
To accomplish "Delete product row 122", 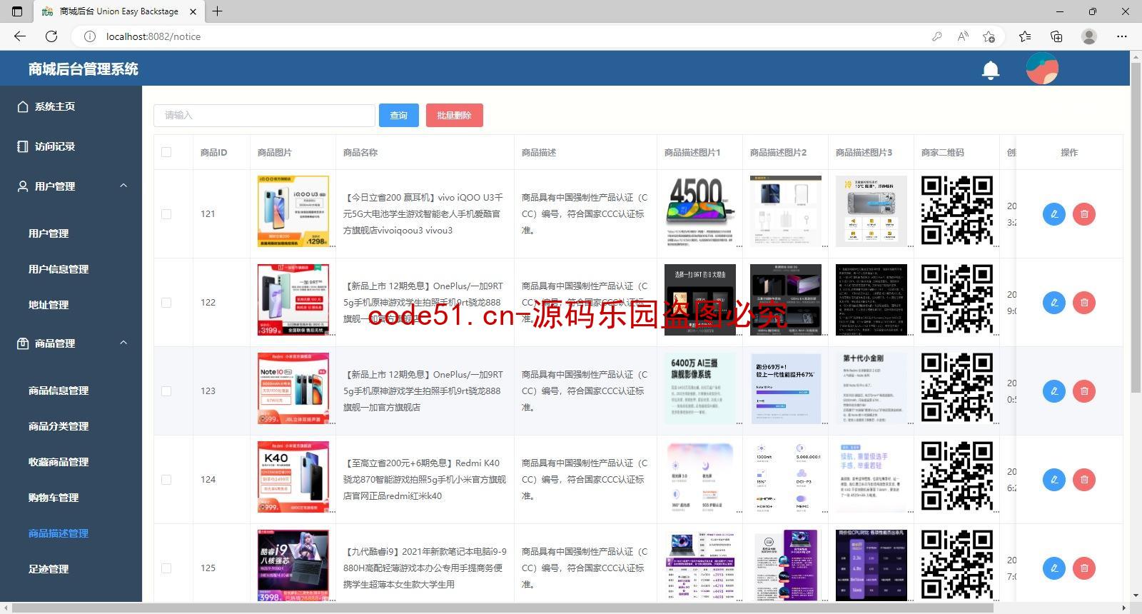I will (1084, 303).
